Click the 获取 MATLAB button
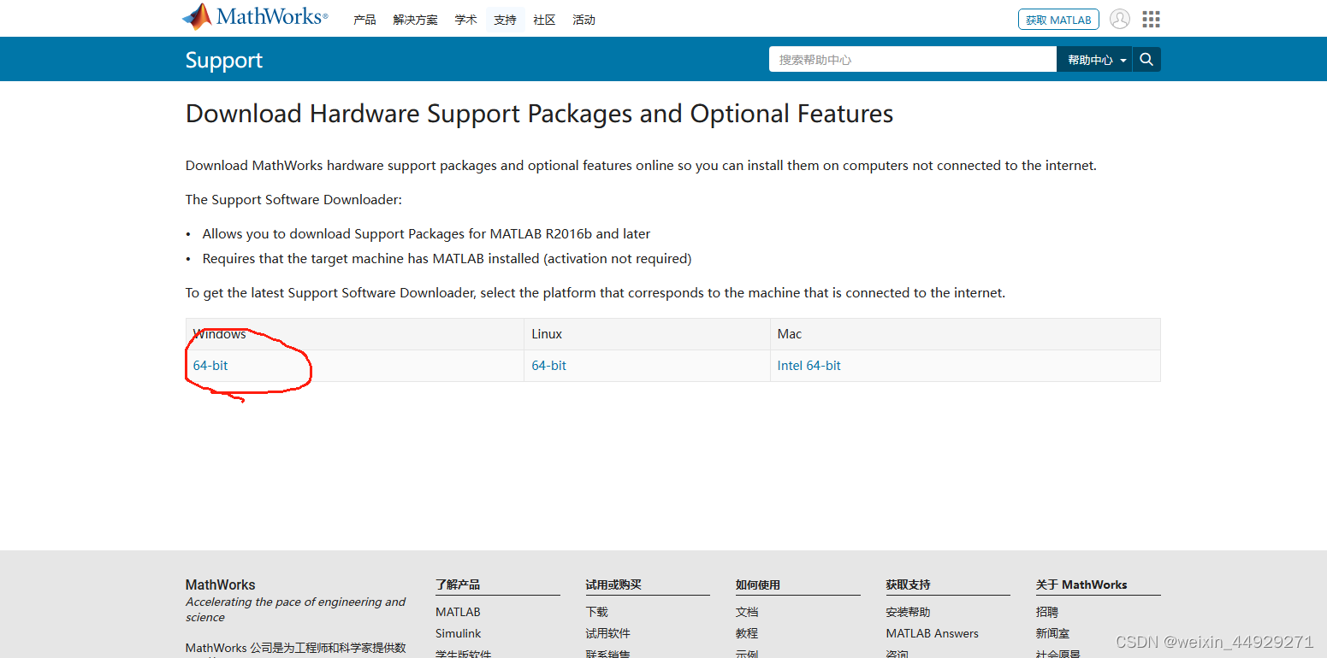This screenshot has height=658, width=1327. pos(1058,20)
